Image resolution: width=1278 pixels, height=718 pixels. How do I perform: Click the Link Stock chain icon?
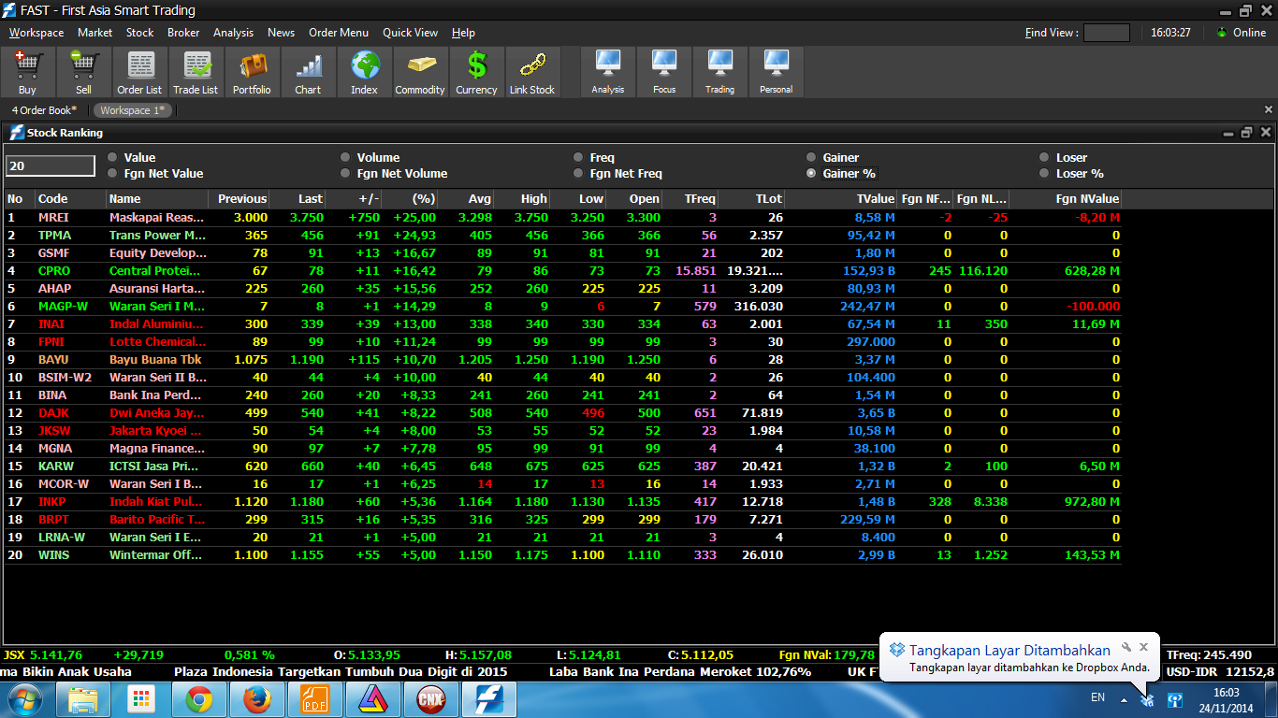[x=532, y=72]
